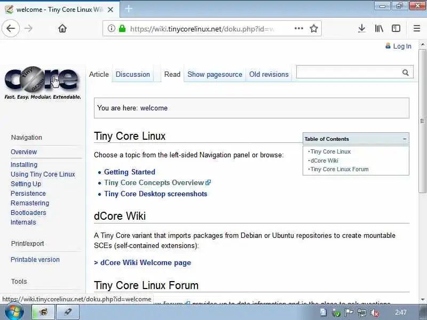Click the muted volume tray icon
This screenshot has height=320, width=427.
(x=375, y=313)
